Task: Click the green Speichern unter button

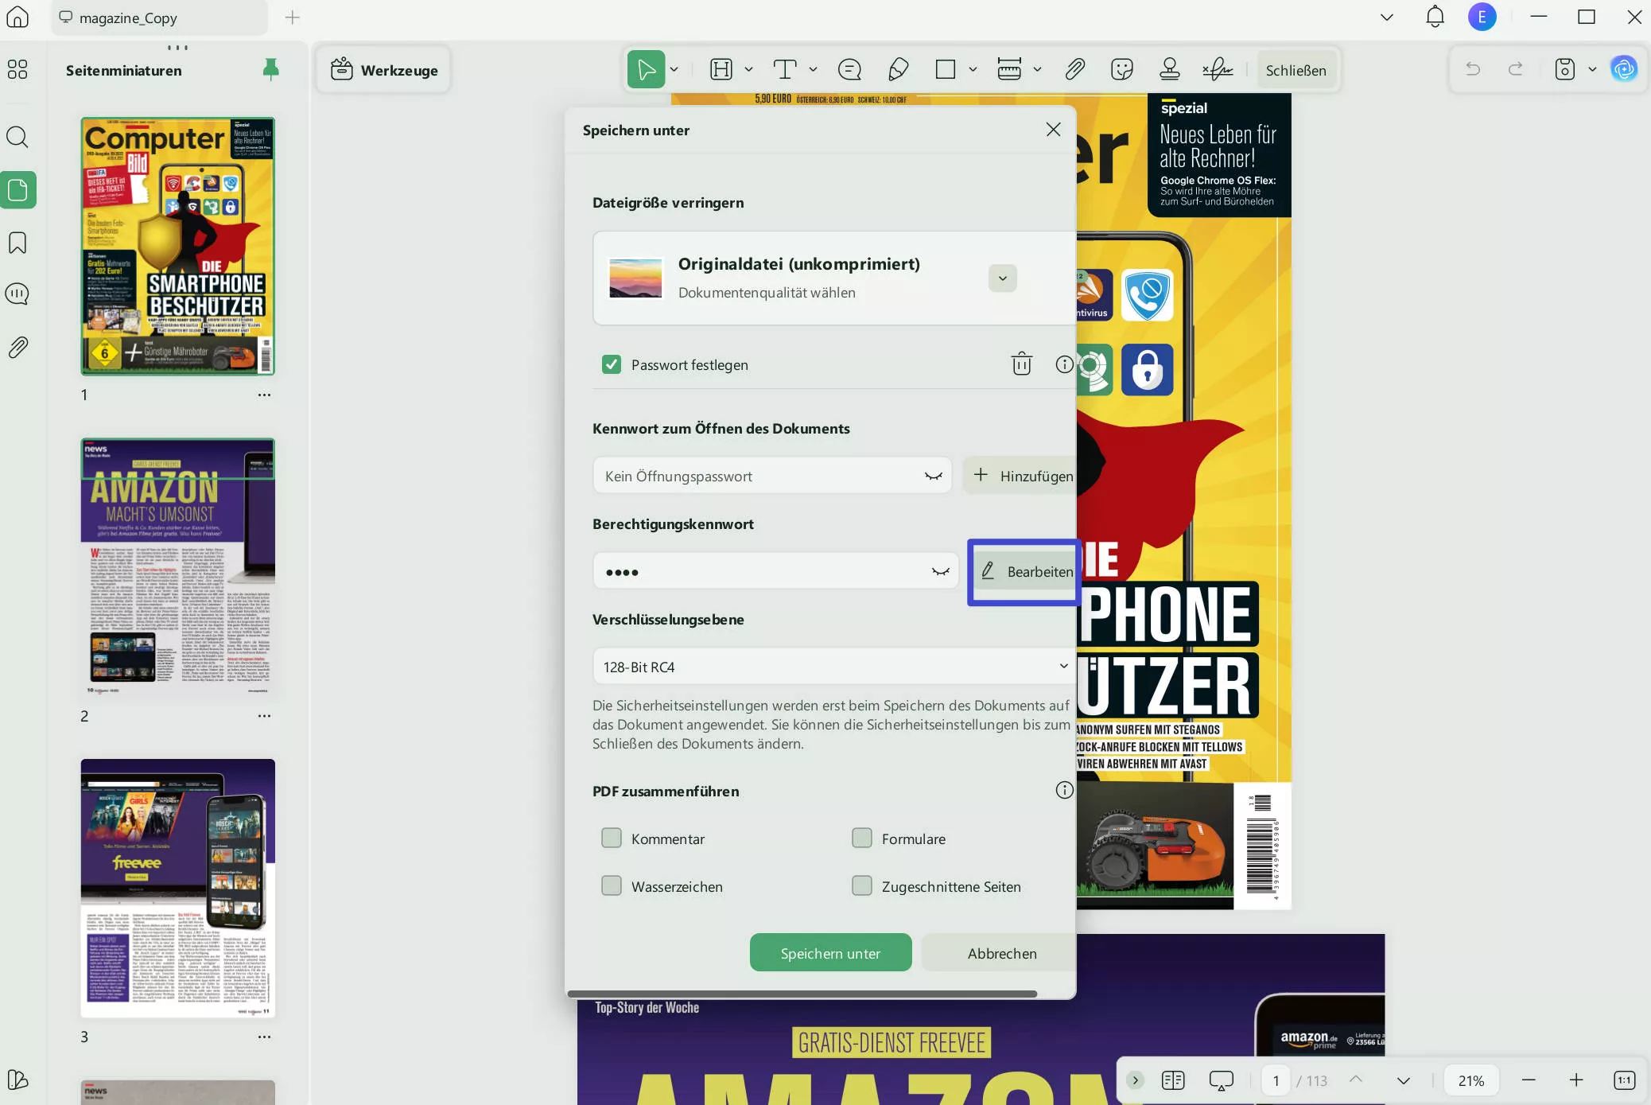Action: [830, 953]
